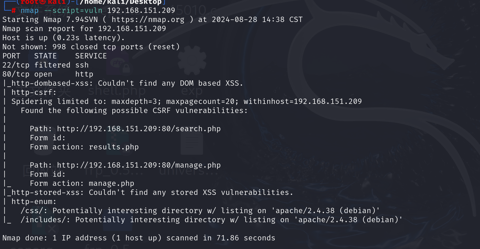This screenshot has height=249, width=480.
Task: Click the /css/ directory listing entry
Action: tap(200, 211)
